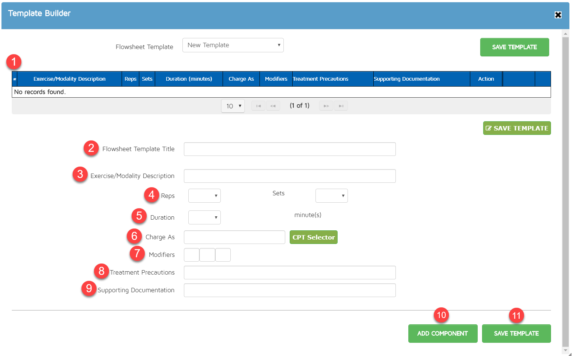Sort by Exercise/Modality Description column header
Screen dimensions: 572x356
tap(69, 79)
